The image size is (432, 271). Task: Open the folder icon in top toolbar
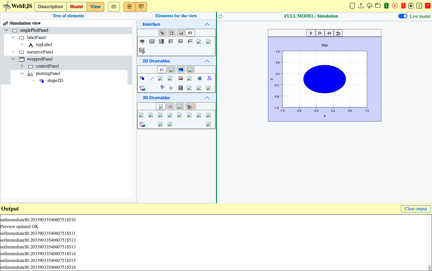(378, 6)
